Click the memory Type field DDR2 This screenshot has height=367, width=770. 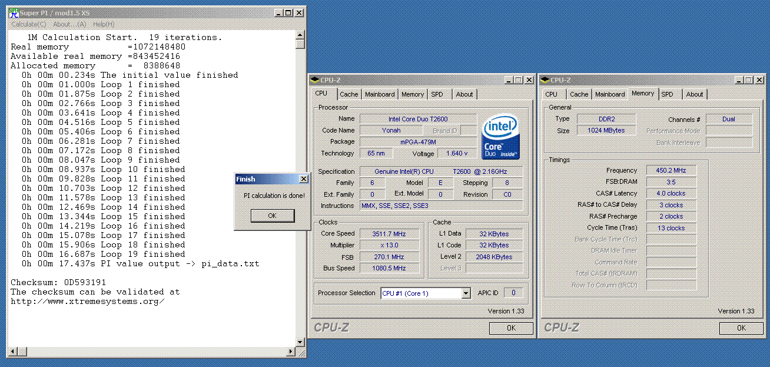click(x=606, y=119)
